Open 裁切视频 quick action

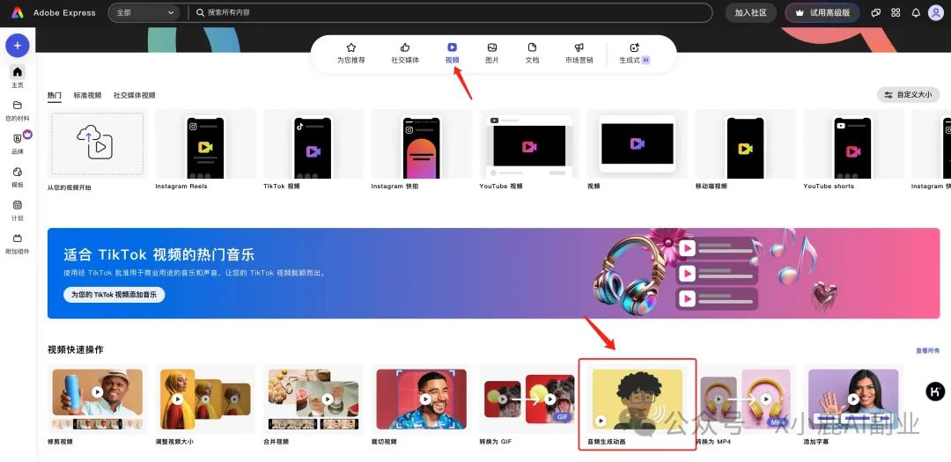[421, 405]
